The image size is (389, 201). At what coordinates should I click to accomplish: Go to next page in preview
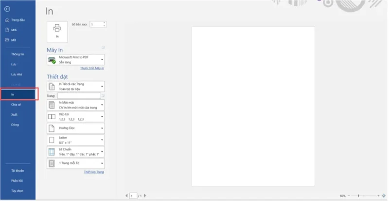[x=144, y=196]
